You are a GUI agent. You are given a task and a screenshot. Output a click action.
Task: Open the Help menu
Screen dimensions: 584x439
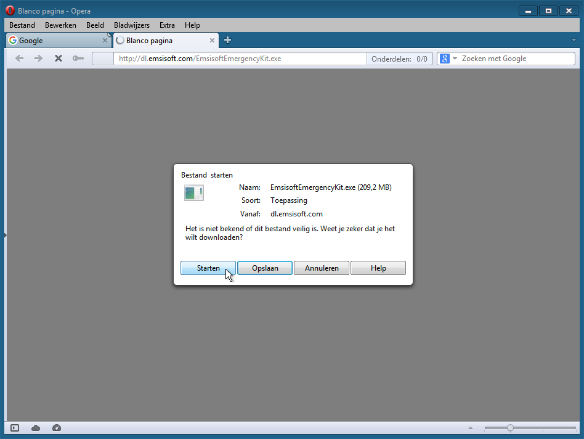point(192,25)
